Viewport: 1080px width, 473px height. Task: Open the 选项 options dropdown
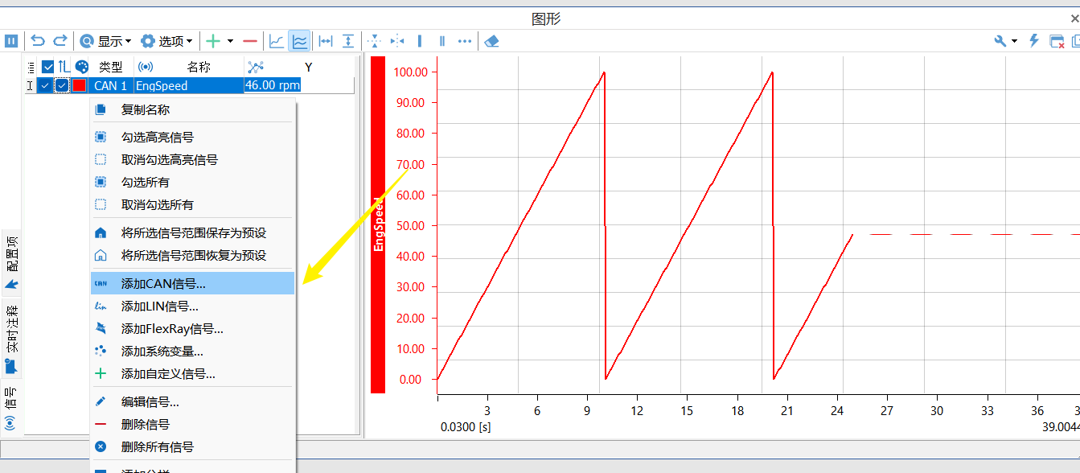[x=166, y=40]
